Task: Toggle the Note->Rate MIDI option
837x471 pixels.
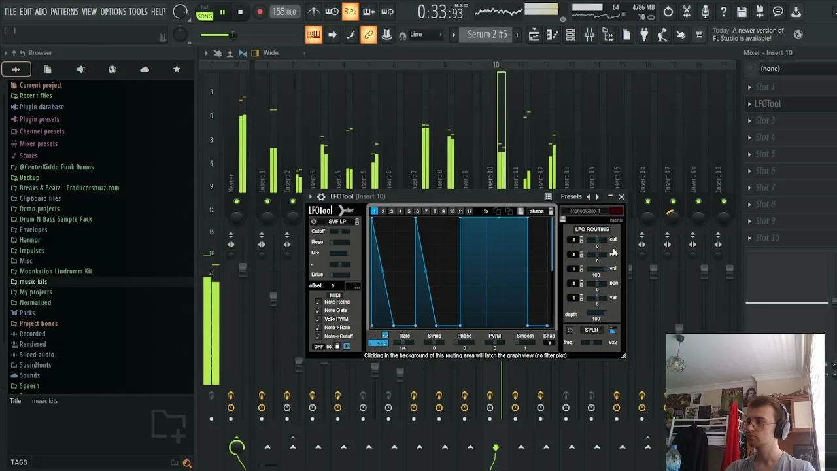Action: 318,327
